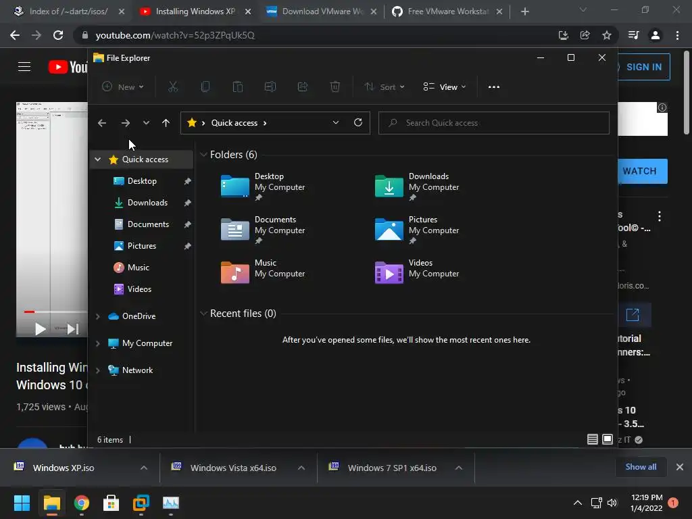Viewport: 692px width, 519px height.
Task: Click the Paste clipboard icon in File Explorer
Action: 237,87
